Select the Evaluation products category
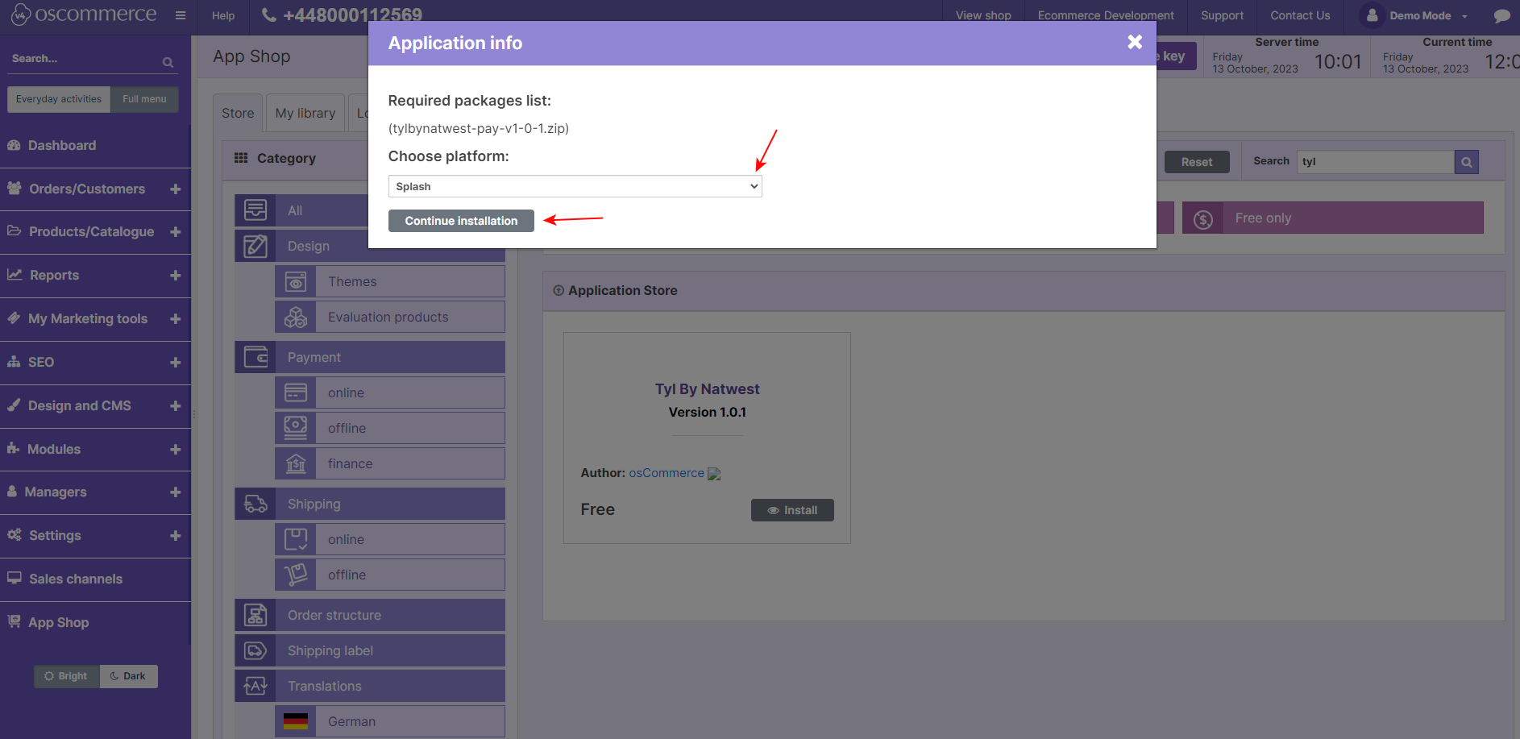The height and width of the screenshot is (739, 1520). tap(390, 317)
